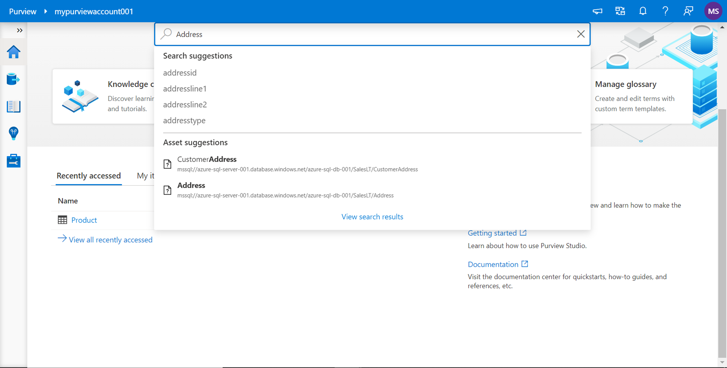Click the page scrollbar down arrow
The height and width of the screenshot is (368, 727).
click(722, 362)
